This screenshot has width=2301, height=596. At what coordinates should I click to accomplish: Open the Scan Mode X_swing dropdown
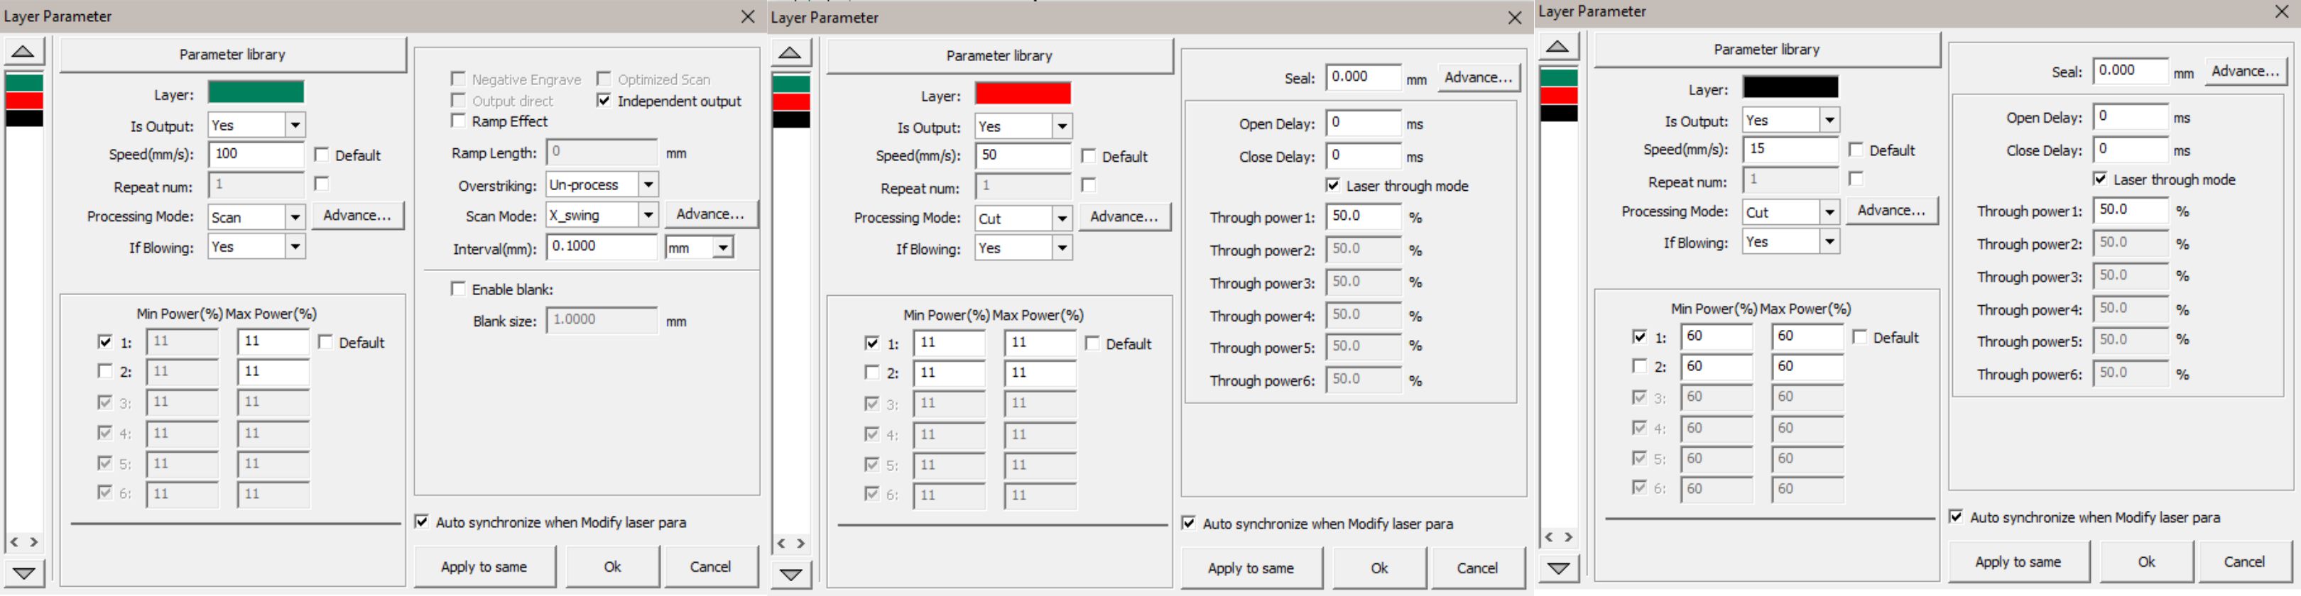click(x=648, y=215)
